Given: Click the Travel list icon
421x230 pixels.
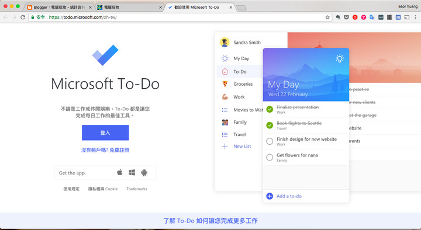Looking at the screenshot, I should pos(225,135).
